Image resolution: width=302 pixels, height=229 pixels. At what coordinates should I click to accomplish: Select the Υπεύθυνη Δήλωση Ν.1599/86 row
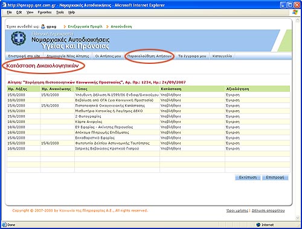(x=149, y=95)
